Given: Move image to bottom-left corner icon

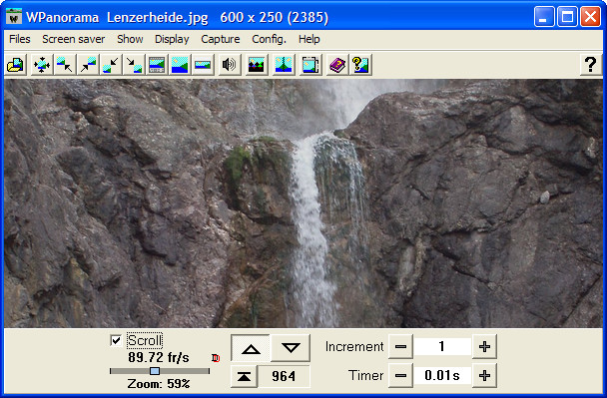Looking at the screenshot, I should point(111,65).
